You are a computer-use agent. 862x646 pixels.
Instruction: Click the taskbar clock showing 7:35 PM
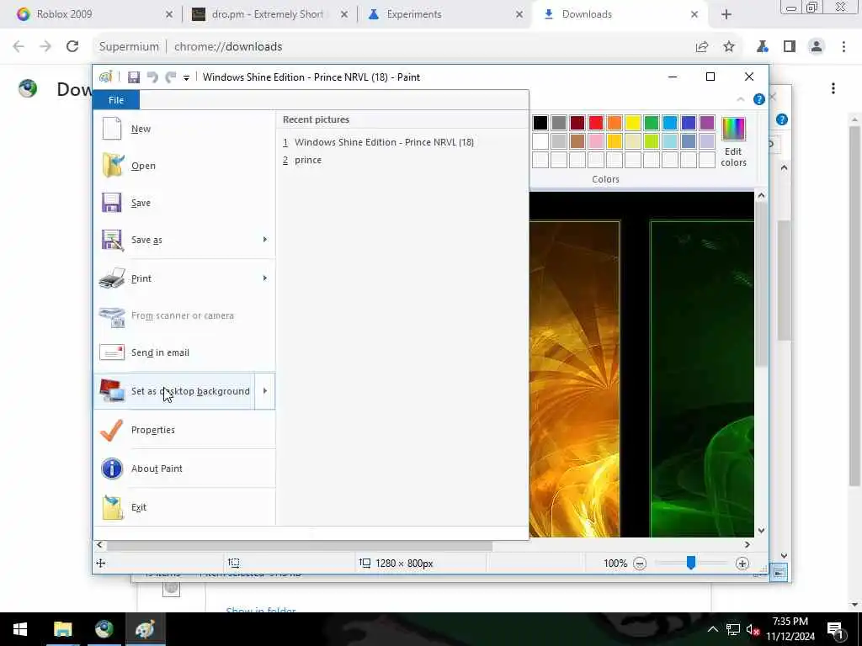pos(790,629)
